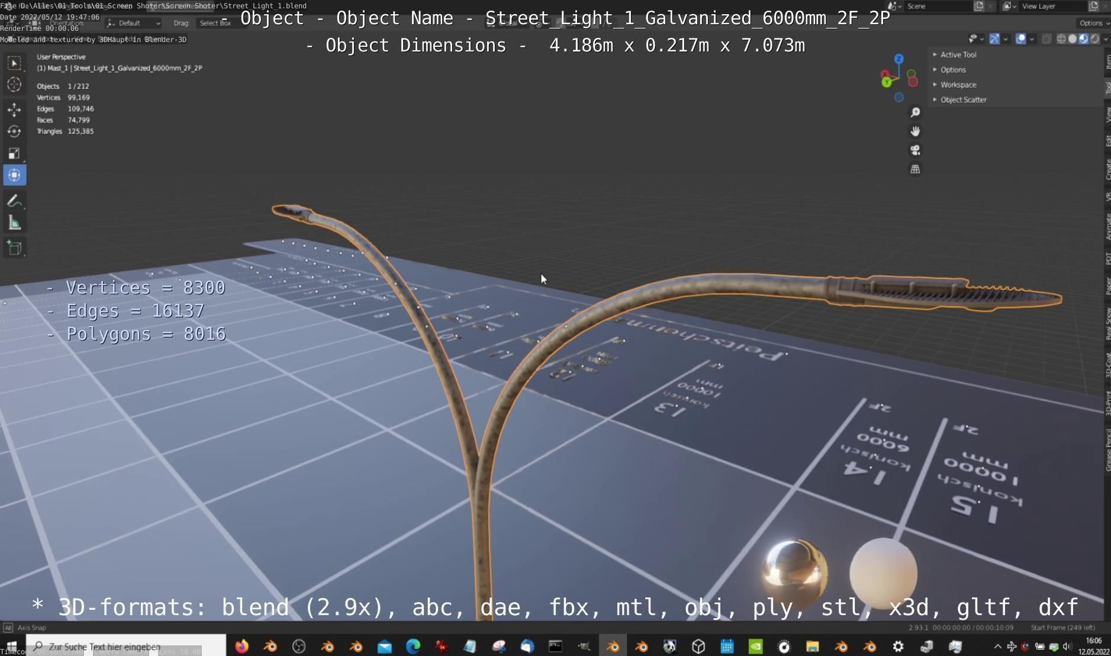
Task: Click the Scene name field
Action: pyautogui.click(x=939, y=6)
